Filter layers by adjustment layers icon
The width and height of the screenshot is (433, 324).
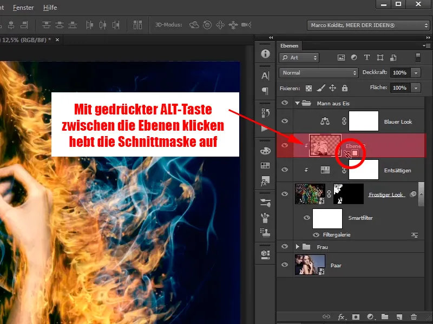354,58
